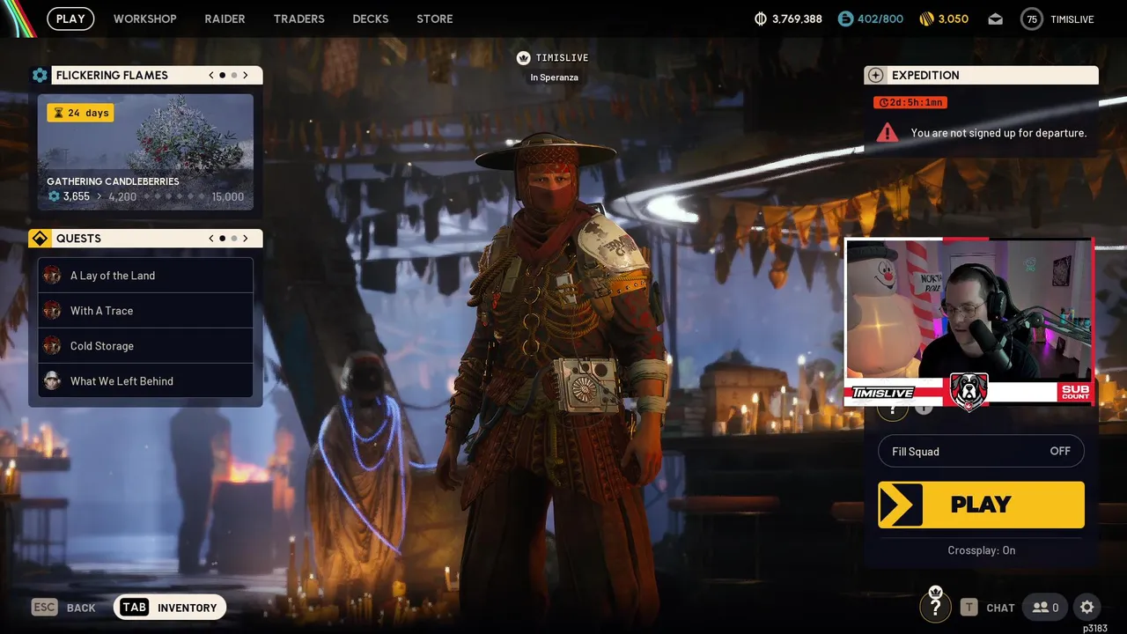This screenshot has height=634, width=1127.
Task: Open the Workshop tab
Action: 144,18
